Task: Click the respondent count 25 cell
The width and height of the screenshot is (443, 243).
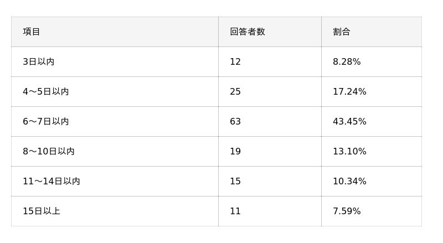Action: point(235,92)
